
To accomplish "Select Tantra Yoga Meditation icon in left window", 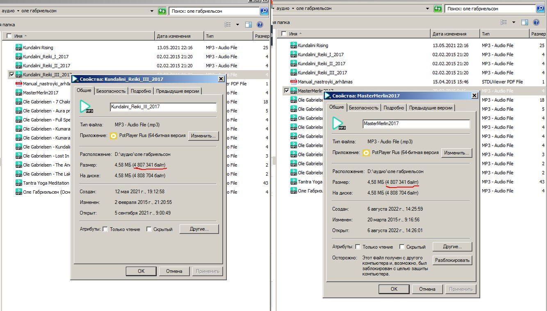I will coord(18,183).
